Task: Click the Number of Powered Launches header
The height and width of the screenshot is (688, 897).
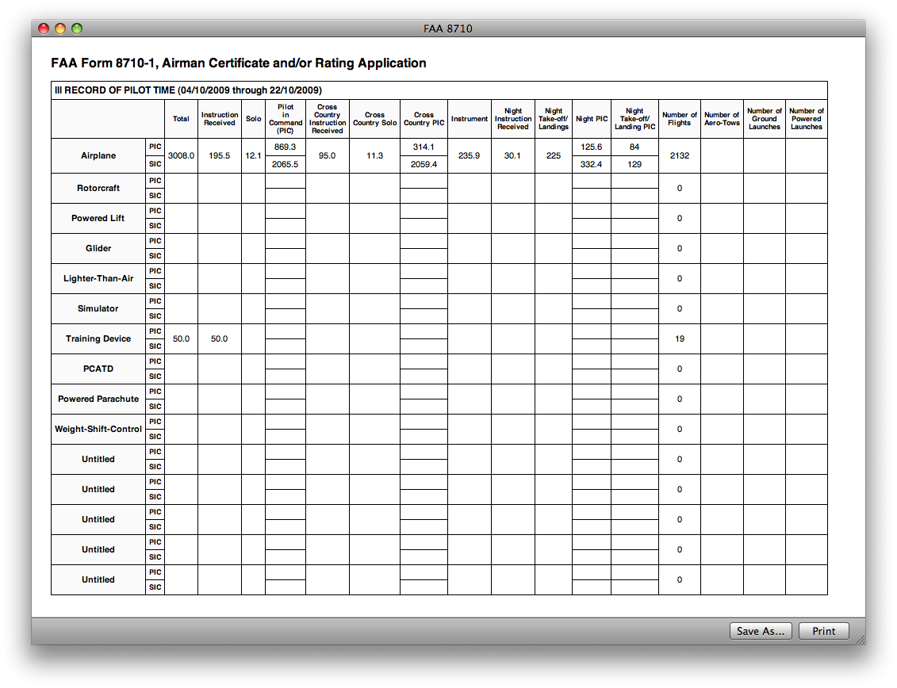Action: point(807,119)
